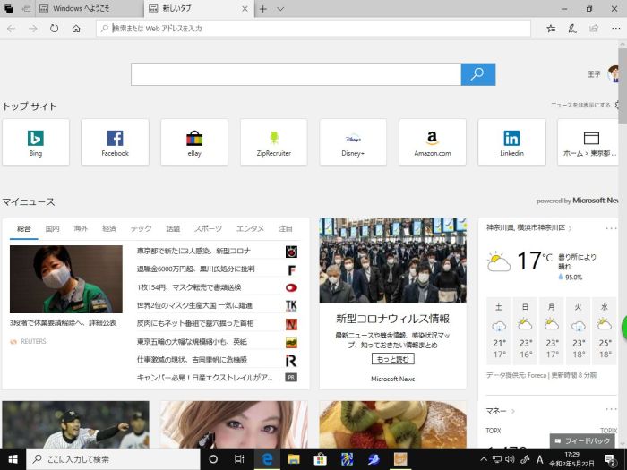Open the Amazon.com top site tile

[x=432, y=142]
